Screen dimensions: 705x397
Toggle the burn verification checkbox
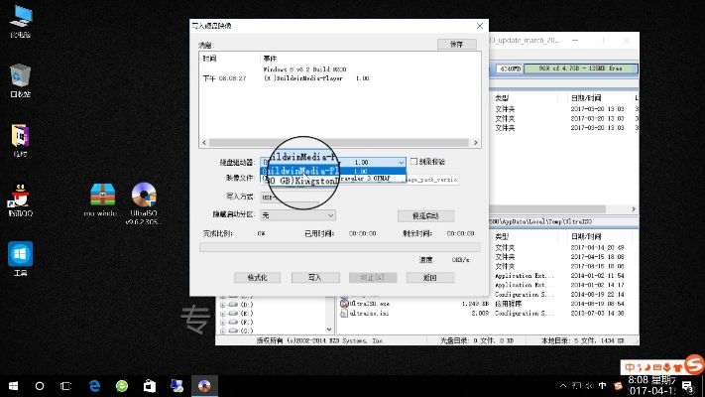point(413,161)
